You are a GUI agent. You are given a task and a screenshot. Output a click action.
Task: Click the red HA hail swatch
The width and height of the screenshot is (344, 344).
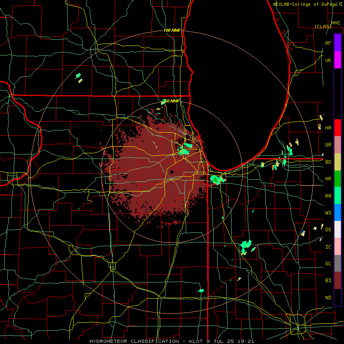point(338,128)
